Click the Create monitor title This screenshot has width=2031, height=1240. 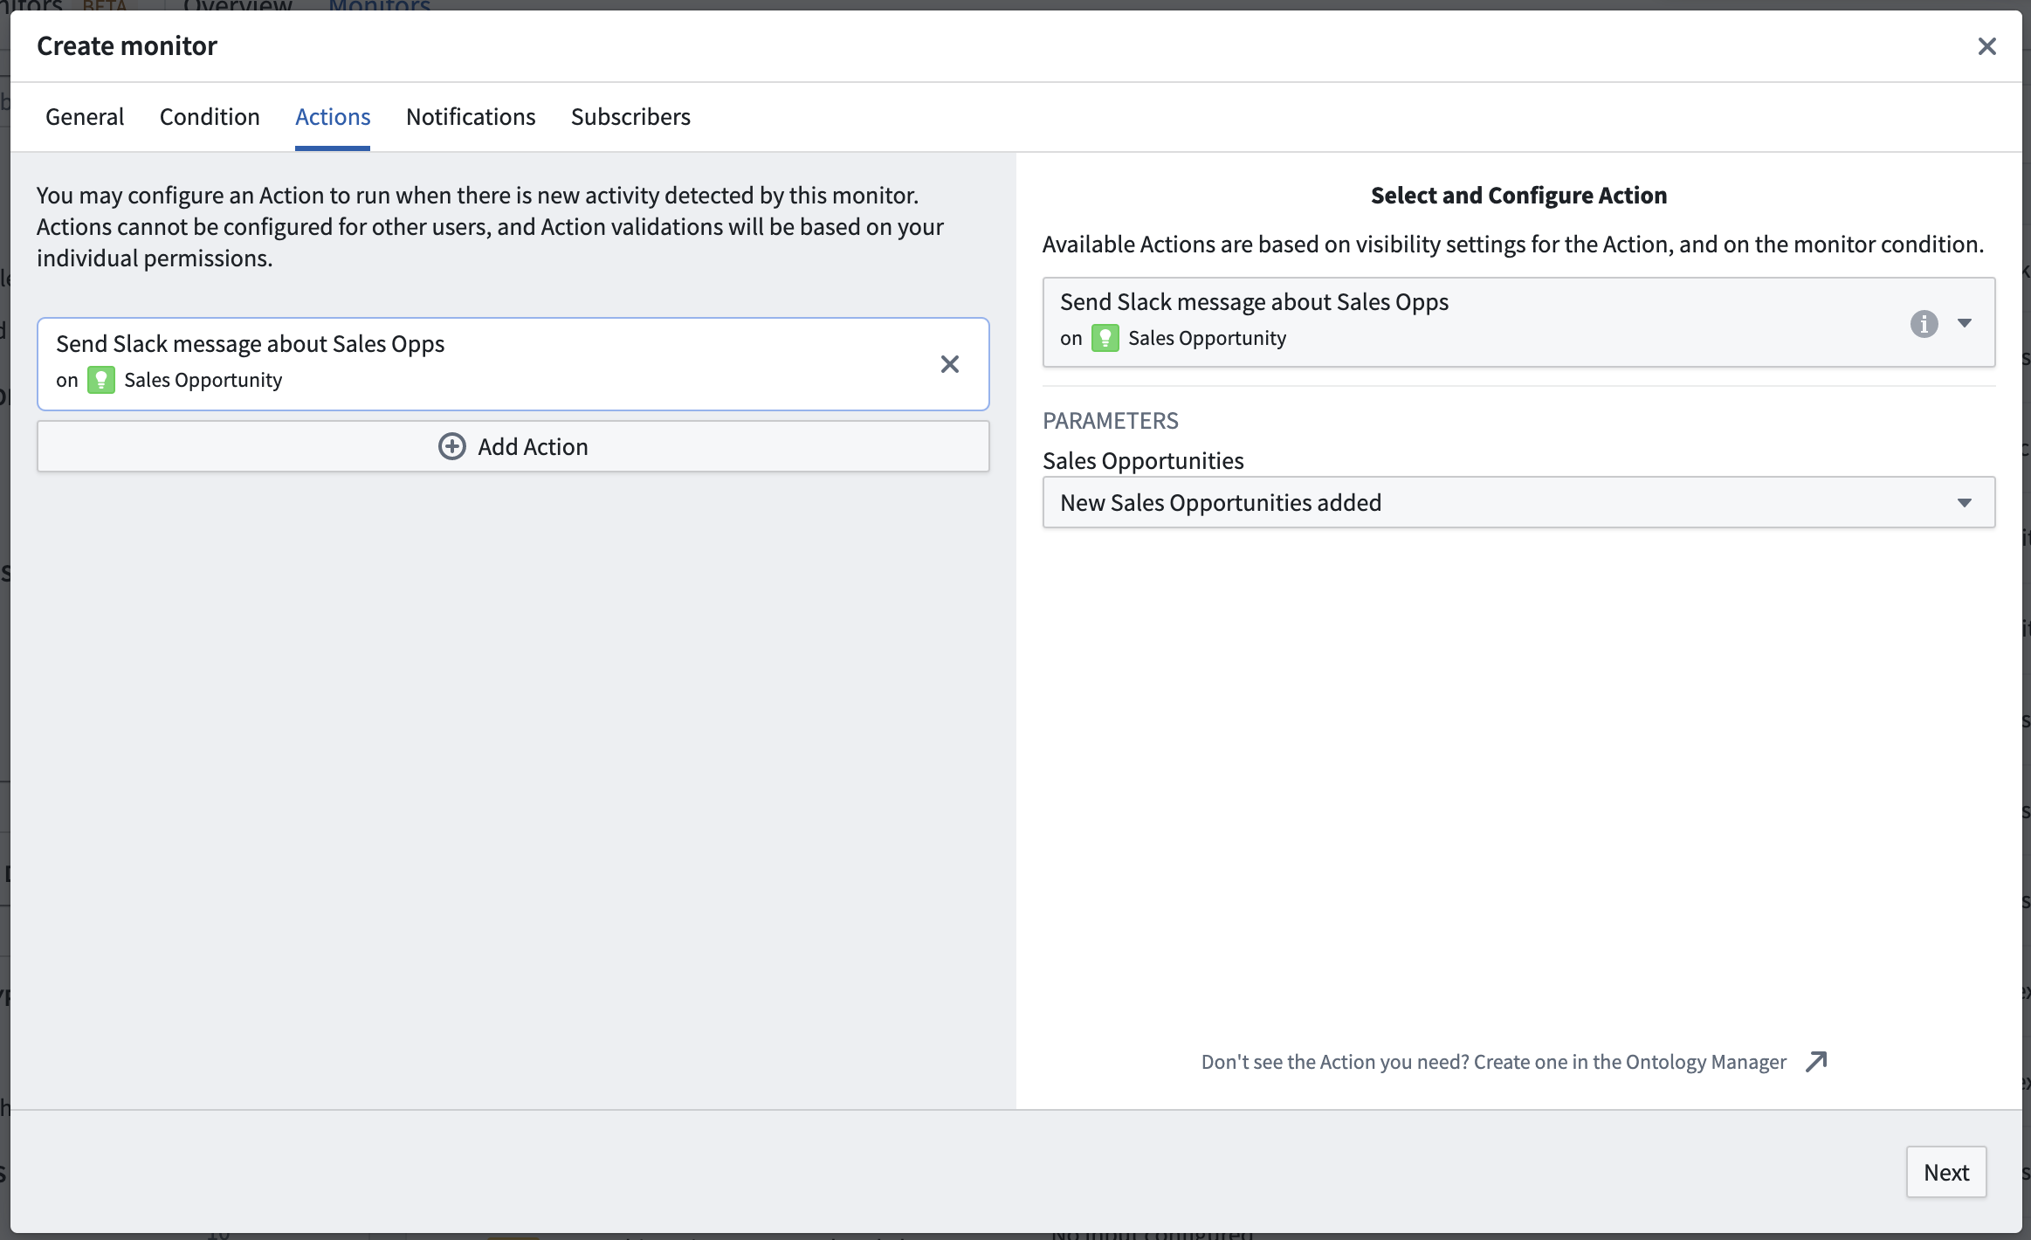coord(127,46)
